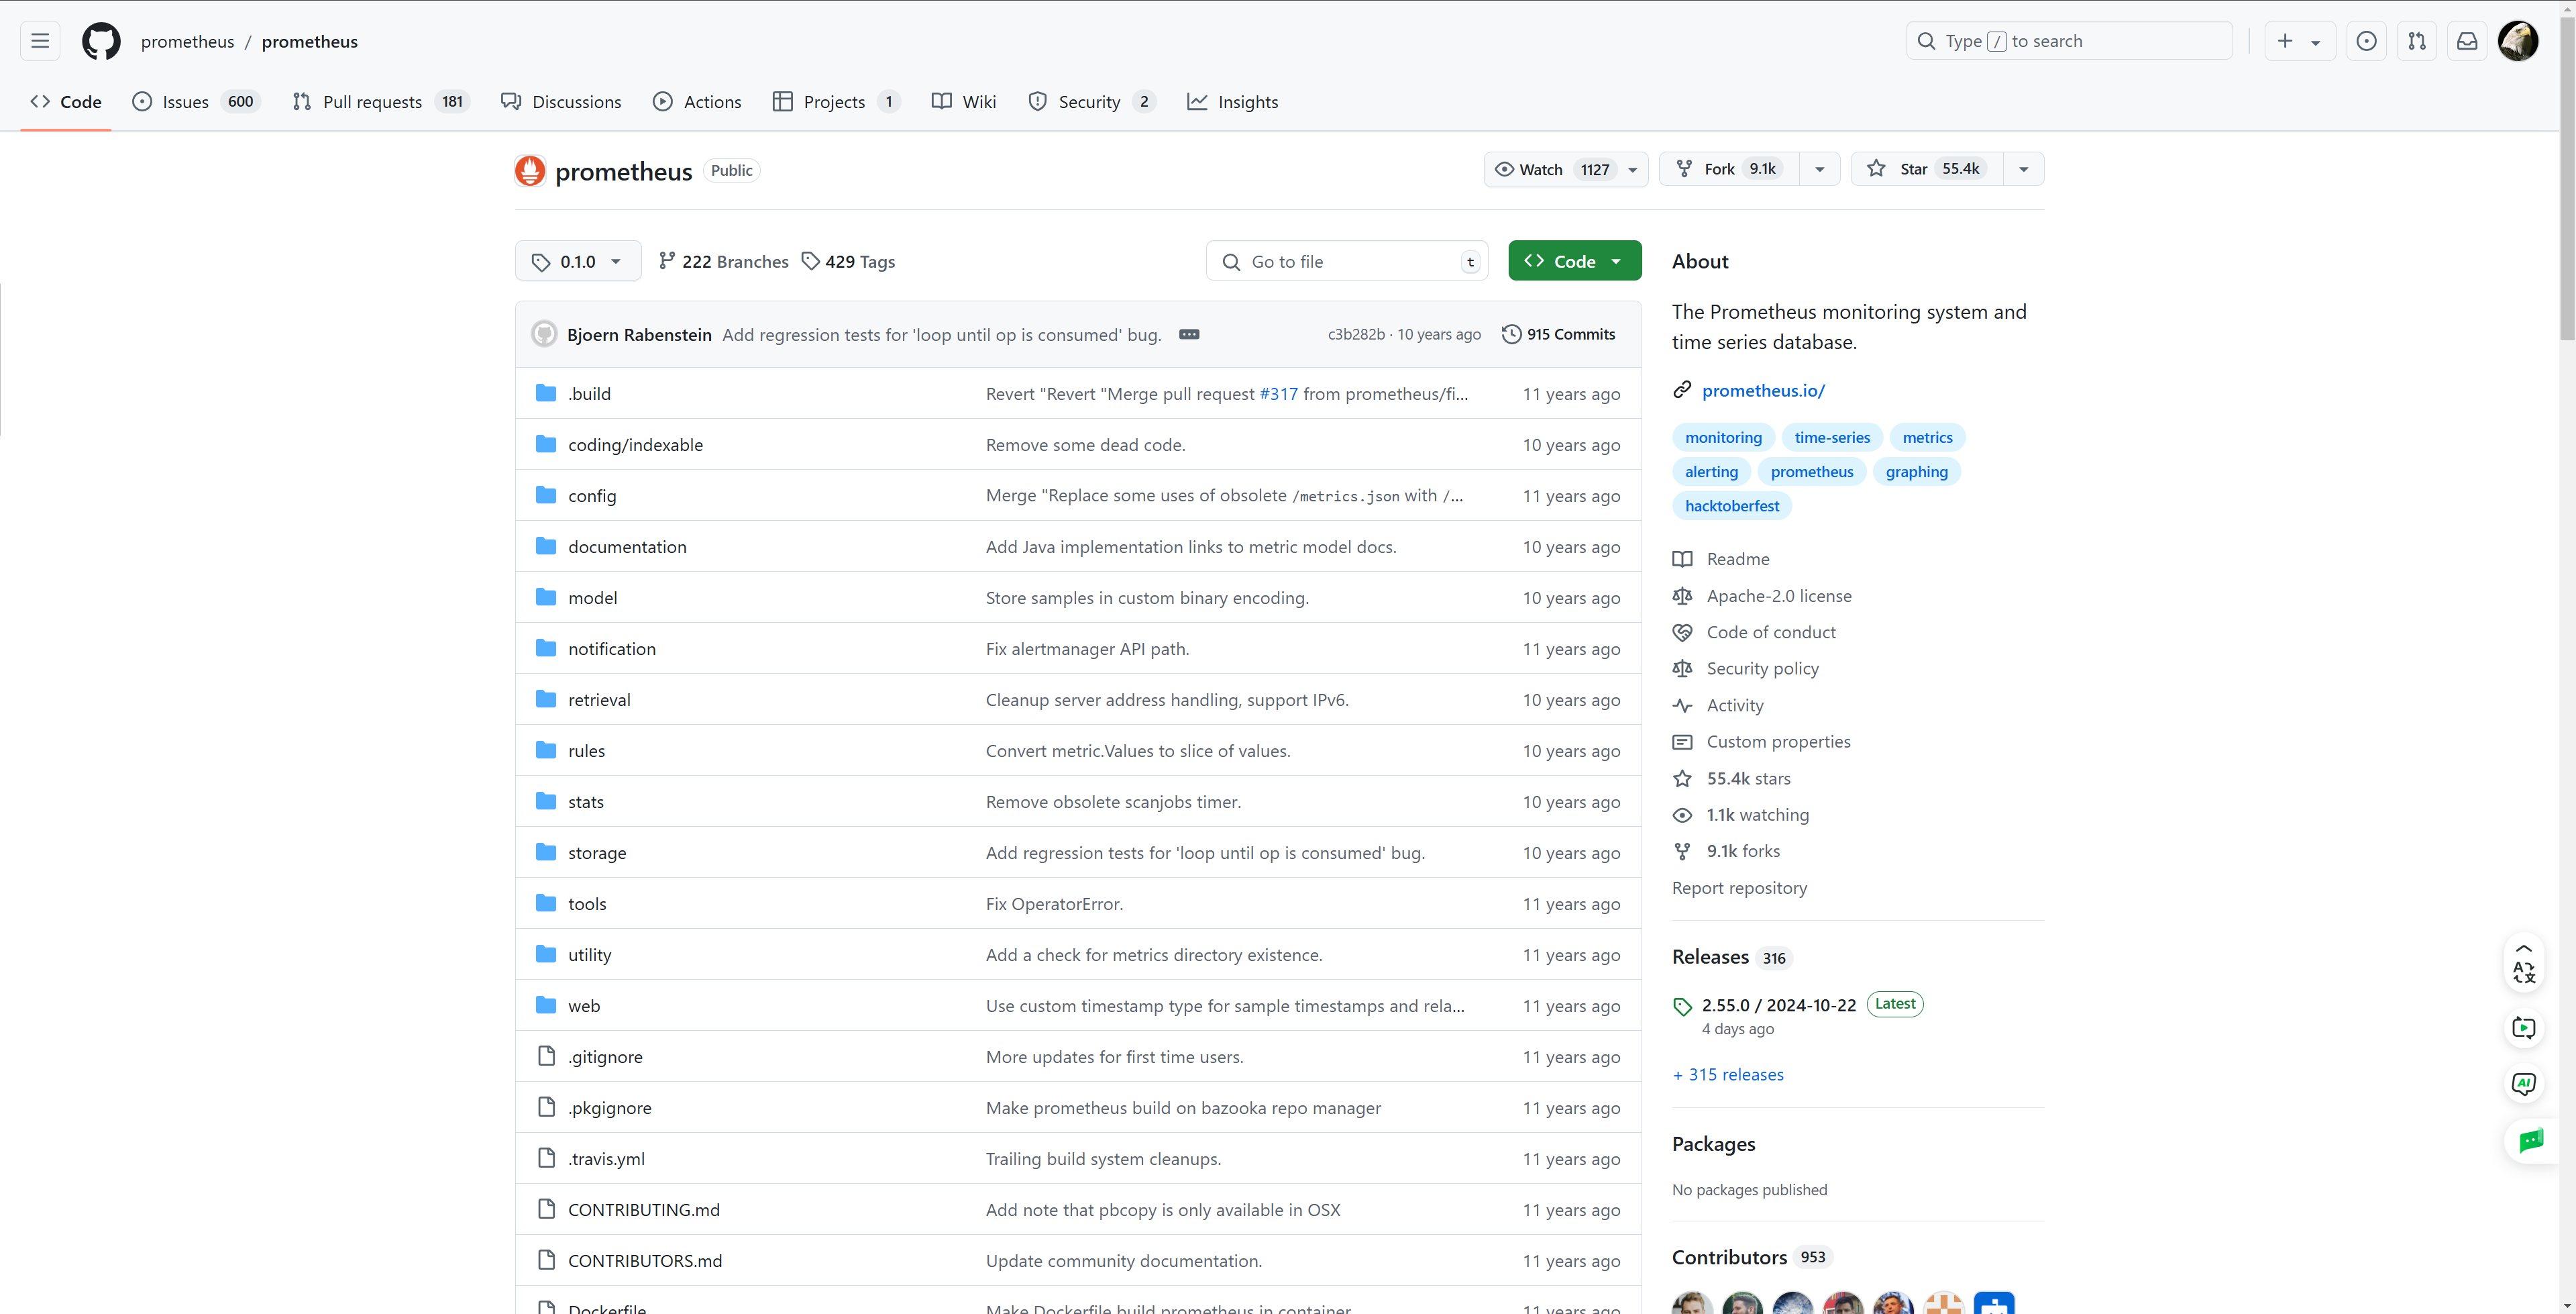Open the coding/indexable folder
Viewport: 2576px width, 1314px height.
click(635, 446)
